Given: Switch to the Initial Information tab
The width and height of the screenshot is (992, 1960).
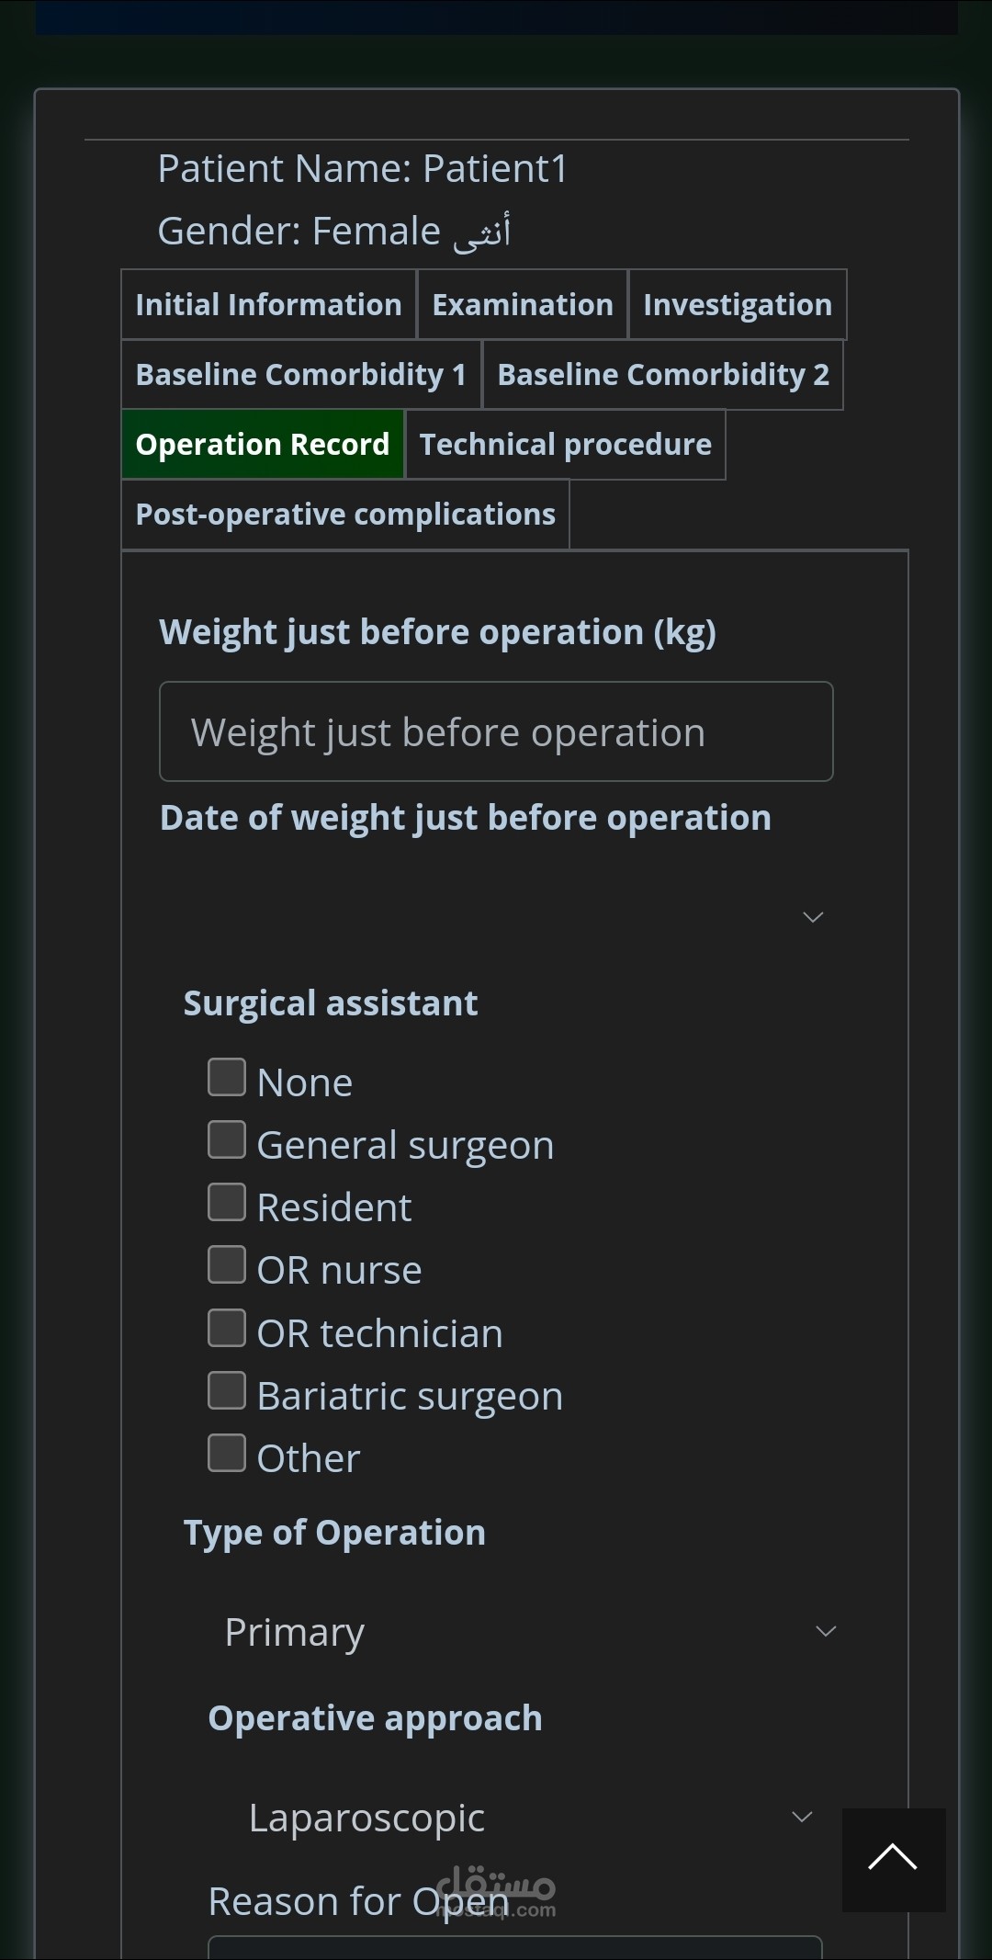Looking at the screenshot, I should [268, 305].
